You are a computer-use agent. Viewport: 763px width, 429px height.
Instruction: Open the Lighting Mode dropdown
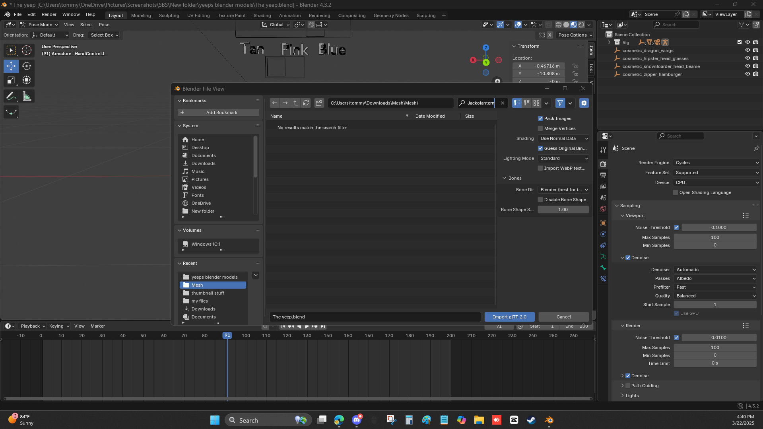coord(563,158)
